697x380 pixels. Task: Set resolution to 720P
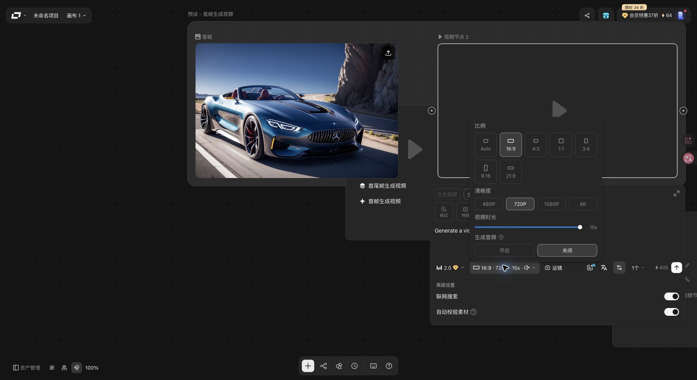point(520,204)
